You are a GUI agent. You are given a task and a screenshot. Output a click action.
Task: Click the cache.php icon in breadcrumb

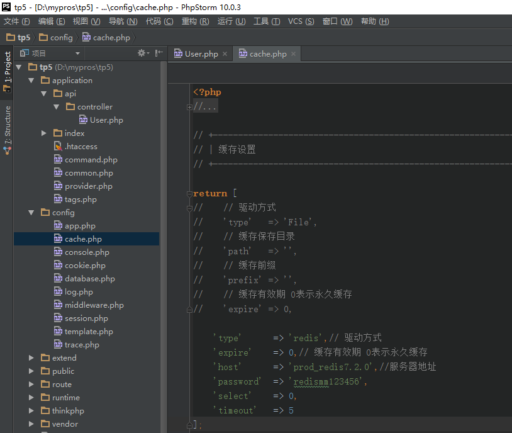point(86,37)
